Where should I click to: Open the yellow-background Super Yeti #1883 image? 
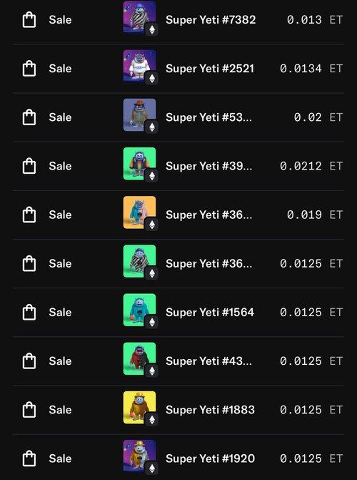(x=139, y=408)
